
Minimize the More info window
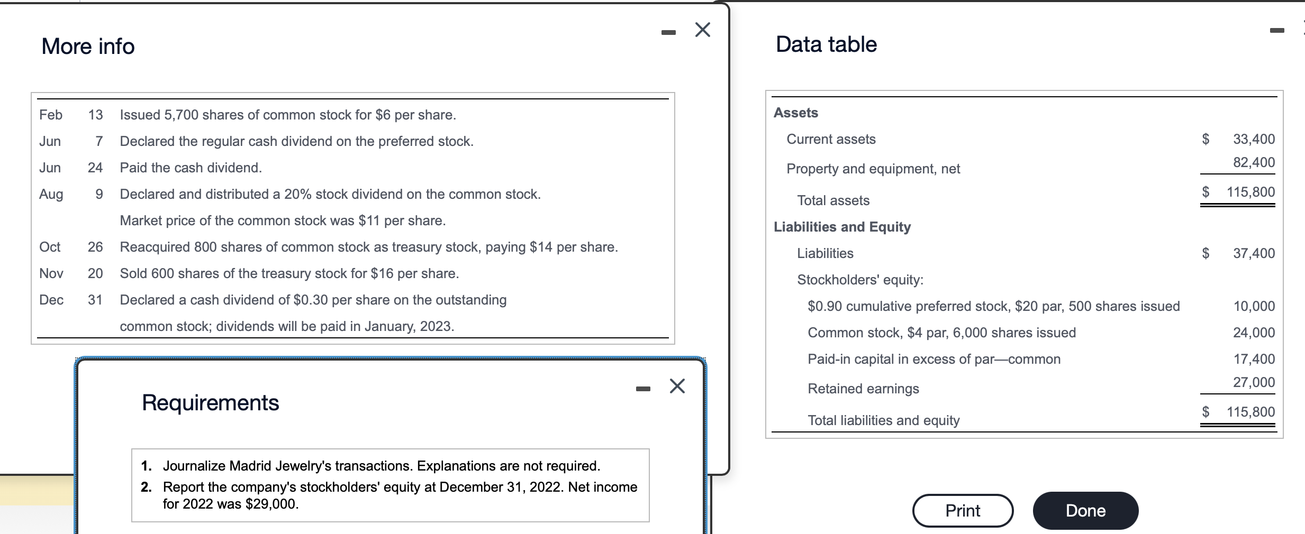(669, 31)
